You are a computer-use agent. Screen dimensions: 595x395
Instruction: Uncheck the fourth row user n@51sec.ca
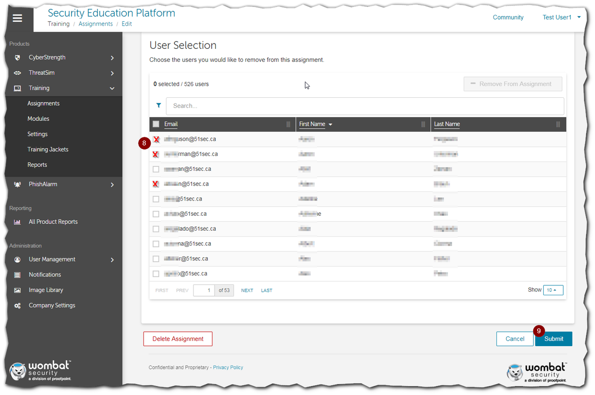point(156,184)
